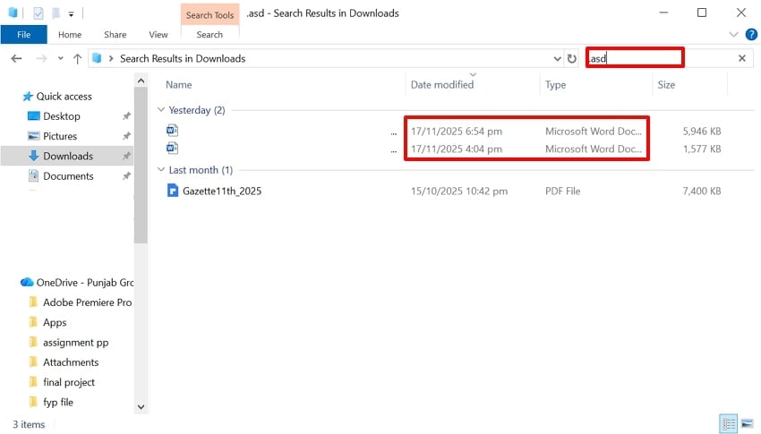Open the Share ribbon tab
The height and width of the screenshot is (434, 761).
tap(115, 34)
